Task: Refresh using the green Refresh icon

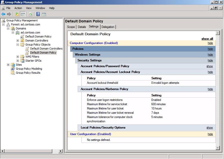Action: pyautogui.click(x=31, y=14)
